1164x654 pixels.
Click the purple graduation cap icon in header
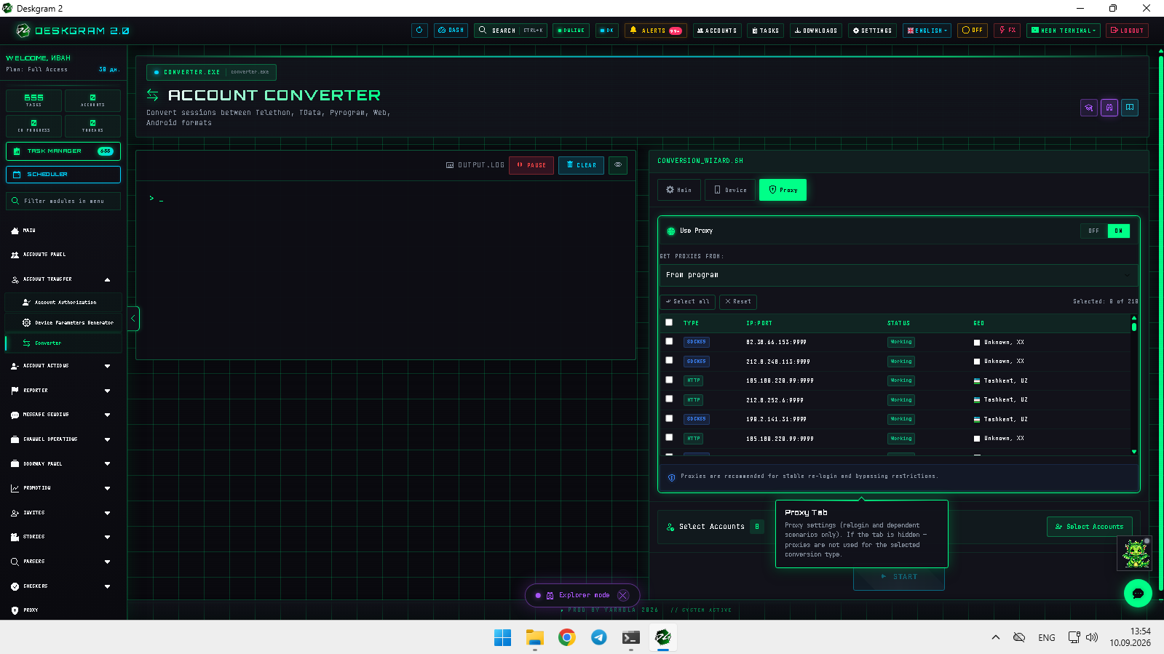1089,108
